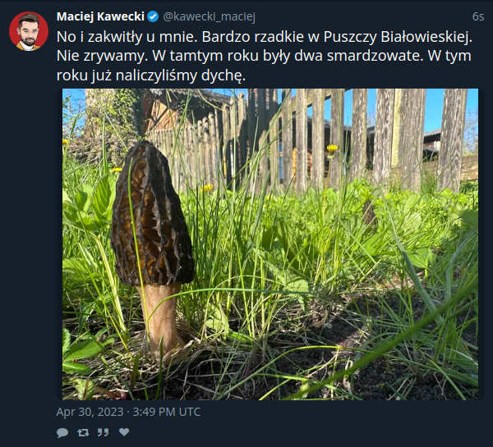Viewport: 493px width, 447px height.
Task: Click the tweet text about Puszczy Białowieskiej
Action: 264,56
